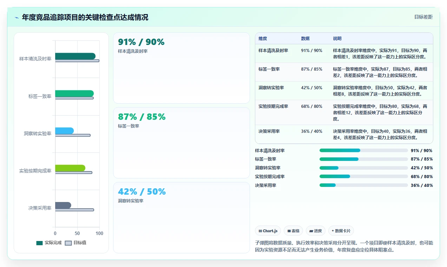
Task: Click the 实验按期完成率 table row name
Action: pos(273,106)
